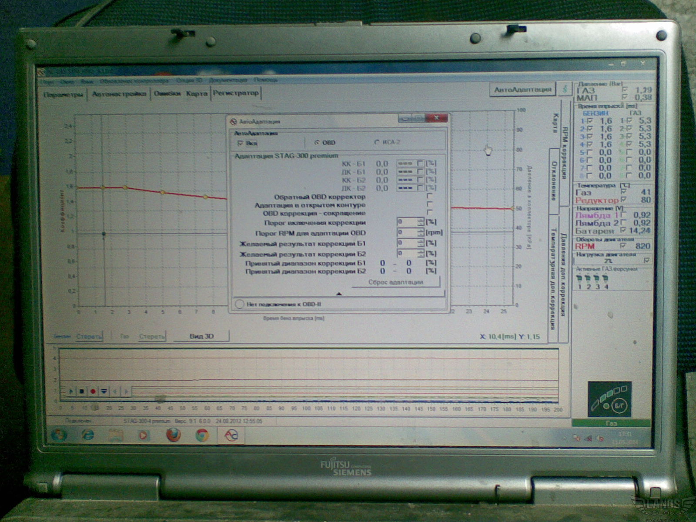Open Google Chrome from the taskbar
Viewport: 696px width, 522px height.
[201, 435]
